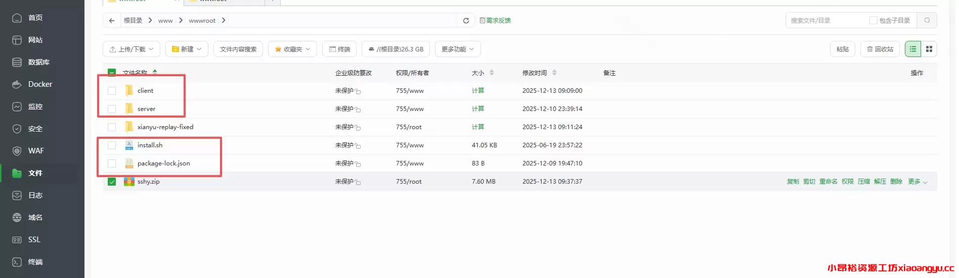Image resolution: width=959 pixels, height=278 pixels.
Task: Open 域名 in the sidebar
Action: click(x=35, y=217)
